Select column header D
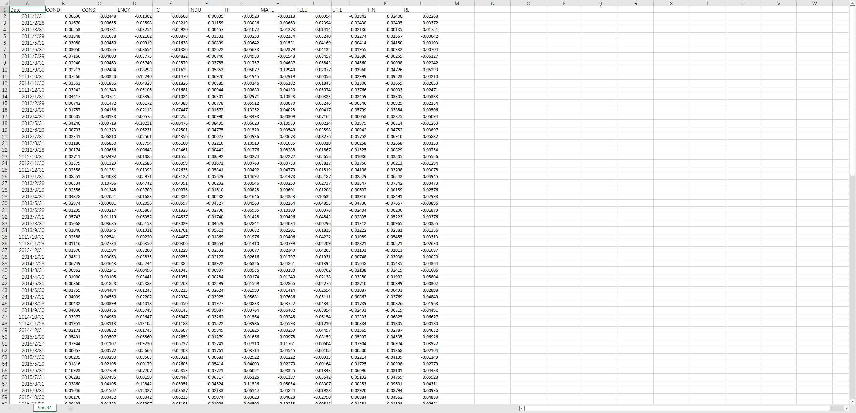This screenshot has height=413, width=856. pos(135,3)
